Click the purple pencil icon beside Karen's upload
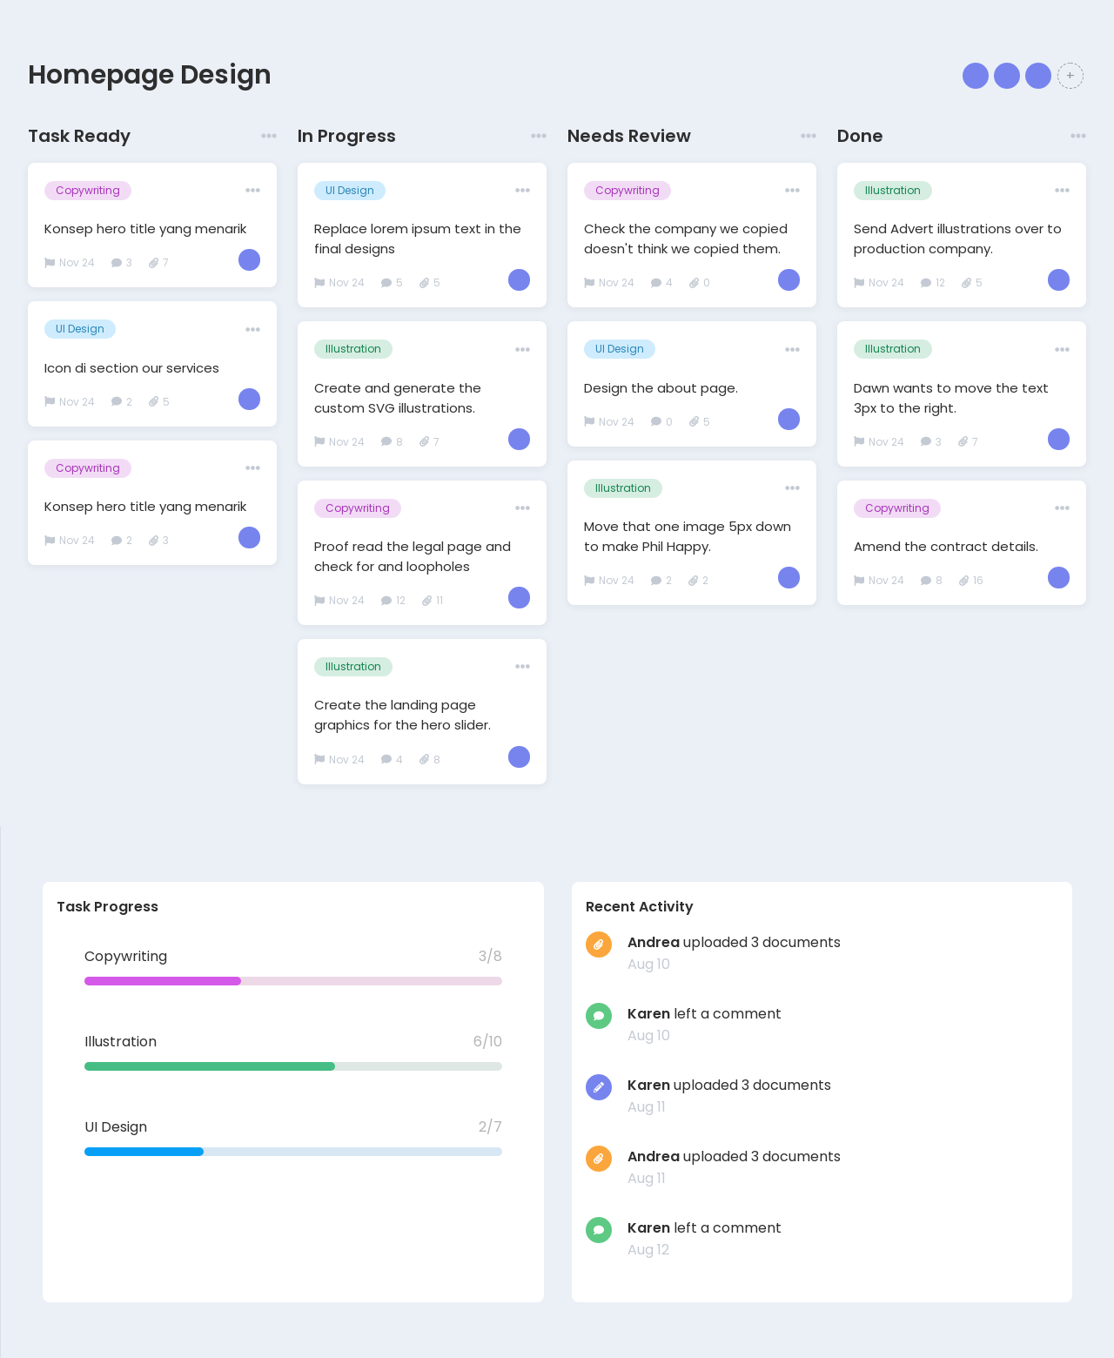Screen dimensions: 1114x1358 [x=599, y=1087]
